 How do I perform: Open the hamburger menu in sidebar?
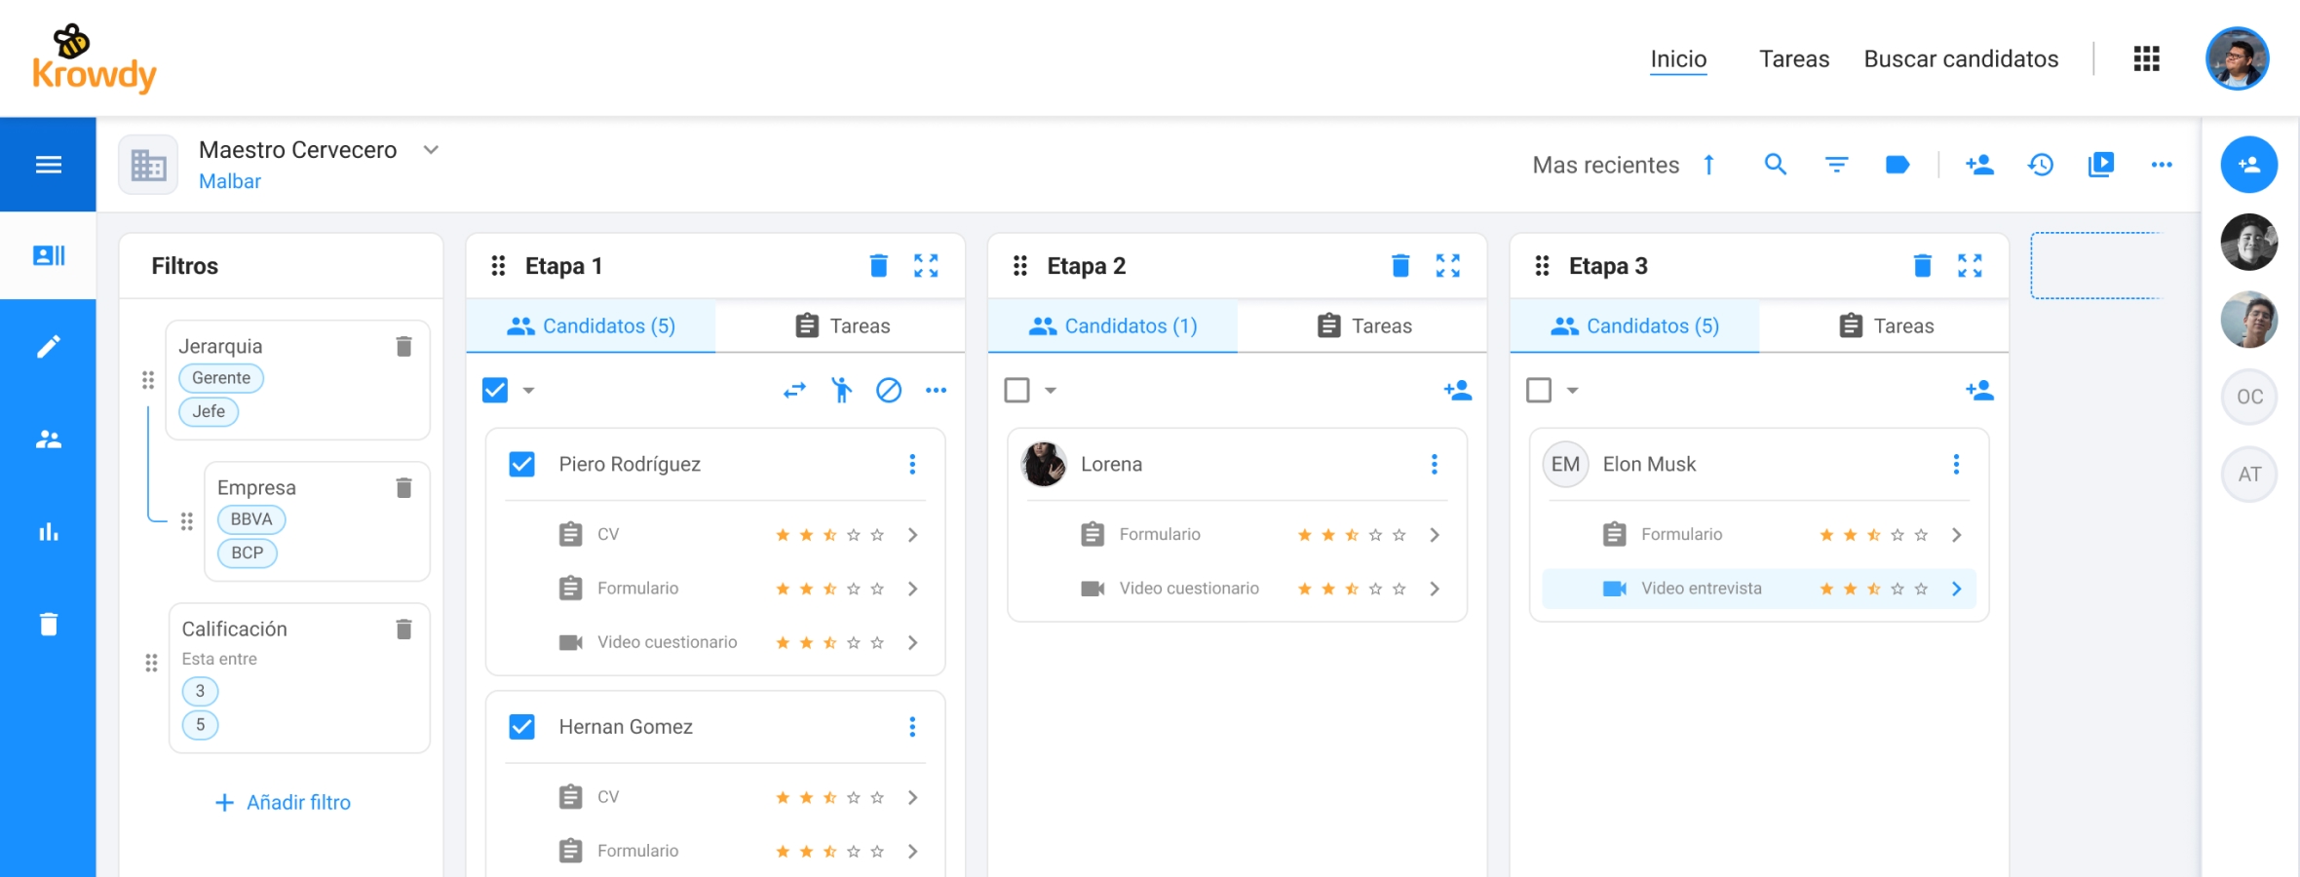tap(48, 165)
